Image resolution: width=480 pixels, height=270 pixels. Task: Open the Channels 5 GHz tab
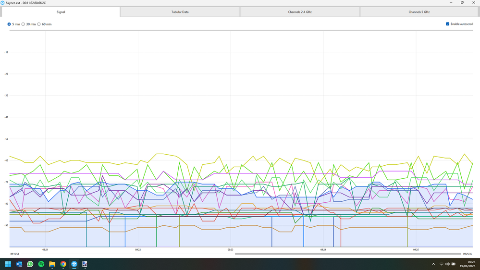click(x=419, y=12)
